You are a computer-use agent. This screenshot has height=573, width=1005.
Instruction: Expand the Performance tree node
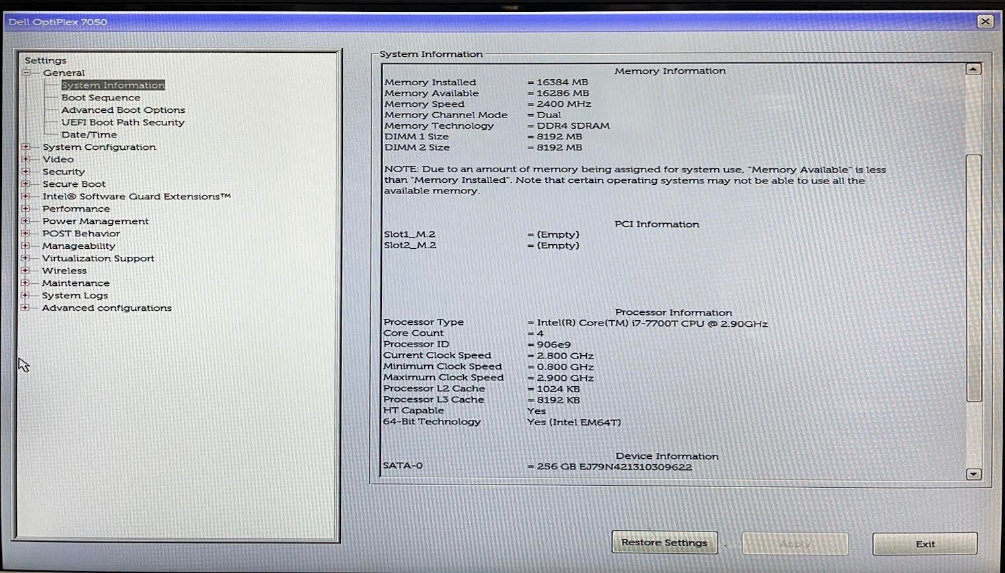(26, 209)
